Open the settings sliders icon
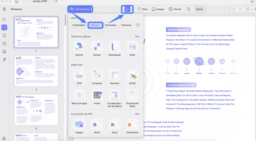 [189, 9]
